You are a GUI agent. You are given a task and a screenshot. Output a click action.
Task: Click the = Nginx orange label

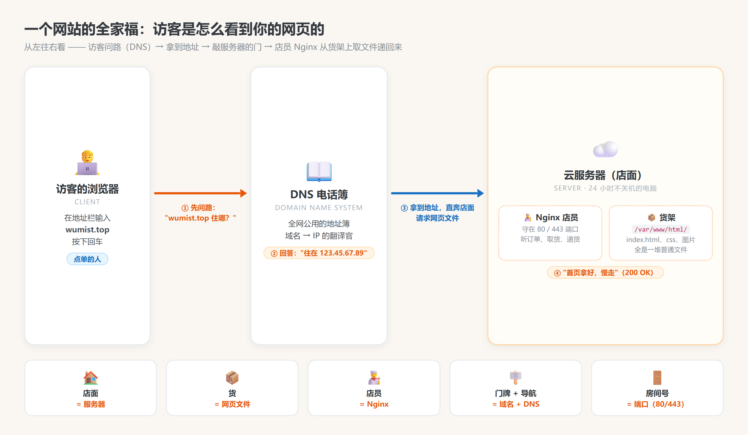374,404
